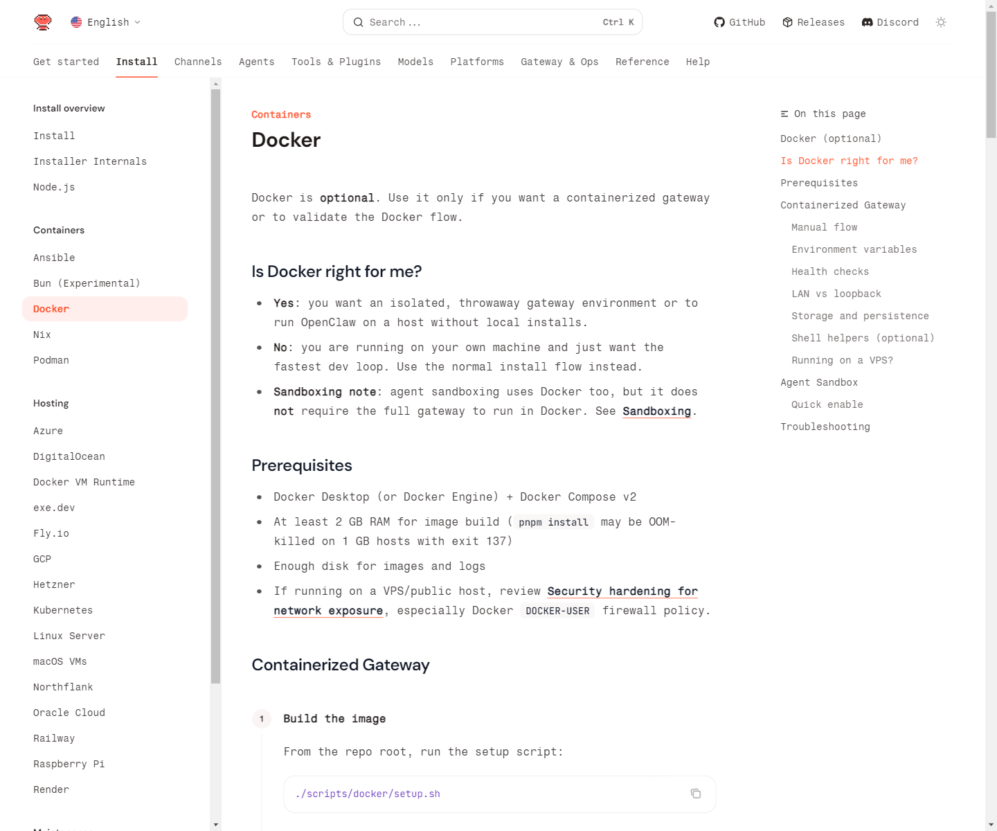This screenshot has height=831, width=997.
Task: Click the OpenClaw lobster logo
Action: [43, 22]
